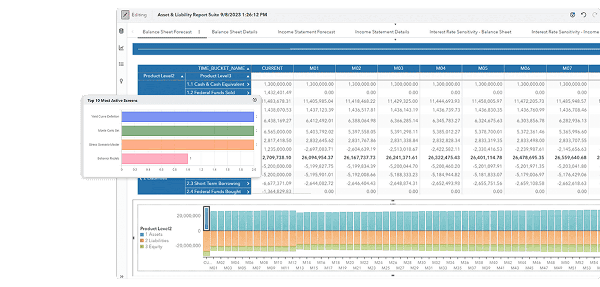Toggle the Editing pencil mode button

point(125,15)
